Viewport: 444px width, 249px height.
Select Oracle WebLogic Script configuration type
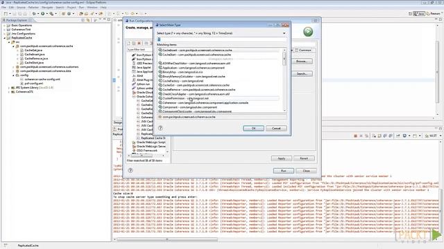click(x=149, y=142)
